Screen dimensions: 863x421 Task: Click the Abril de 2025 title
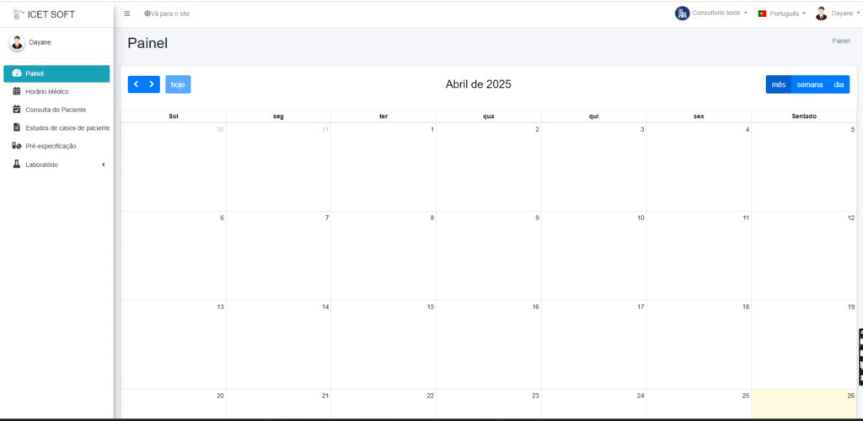(479, 84)
